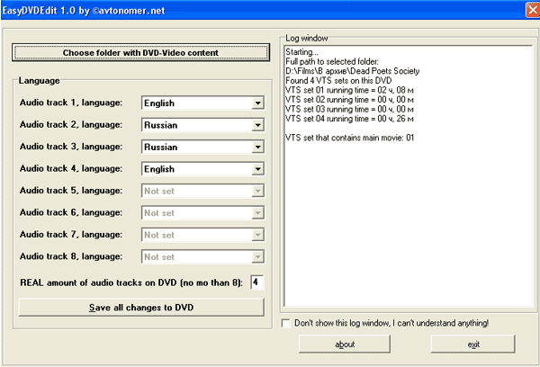Click log line 'Found 4 VTS sets on this DVD'
Image resolution: width=540 pixels, height=367 pixels.
pos(338,81)
